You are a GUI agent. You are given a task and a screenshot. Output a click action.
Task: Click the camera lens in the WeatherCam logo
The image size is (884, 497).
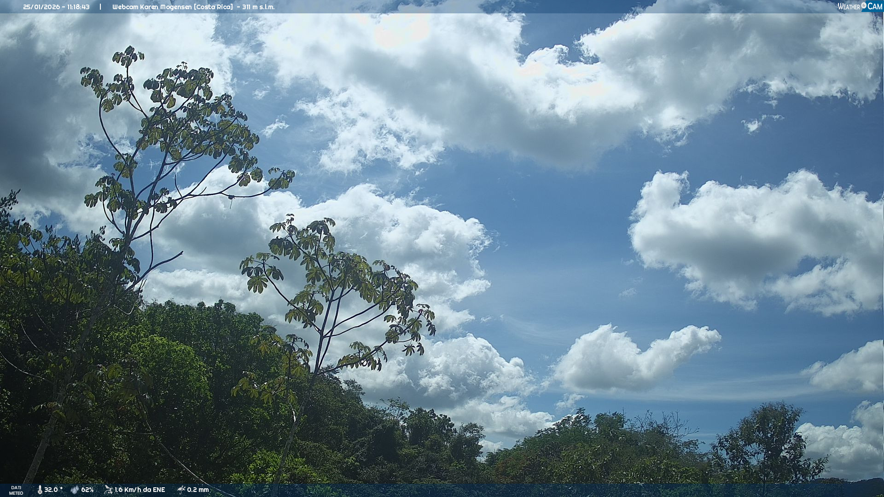[x=864, y=6]
